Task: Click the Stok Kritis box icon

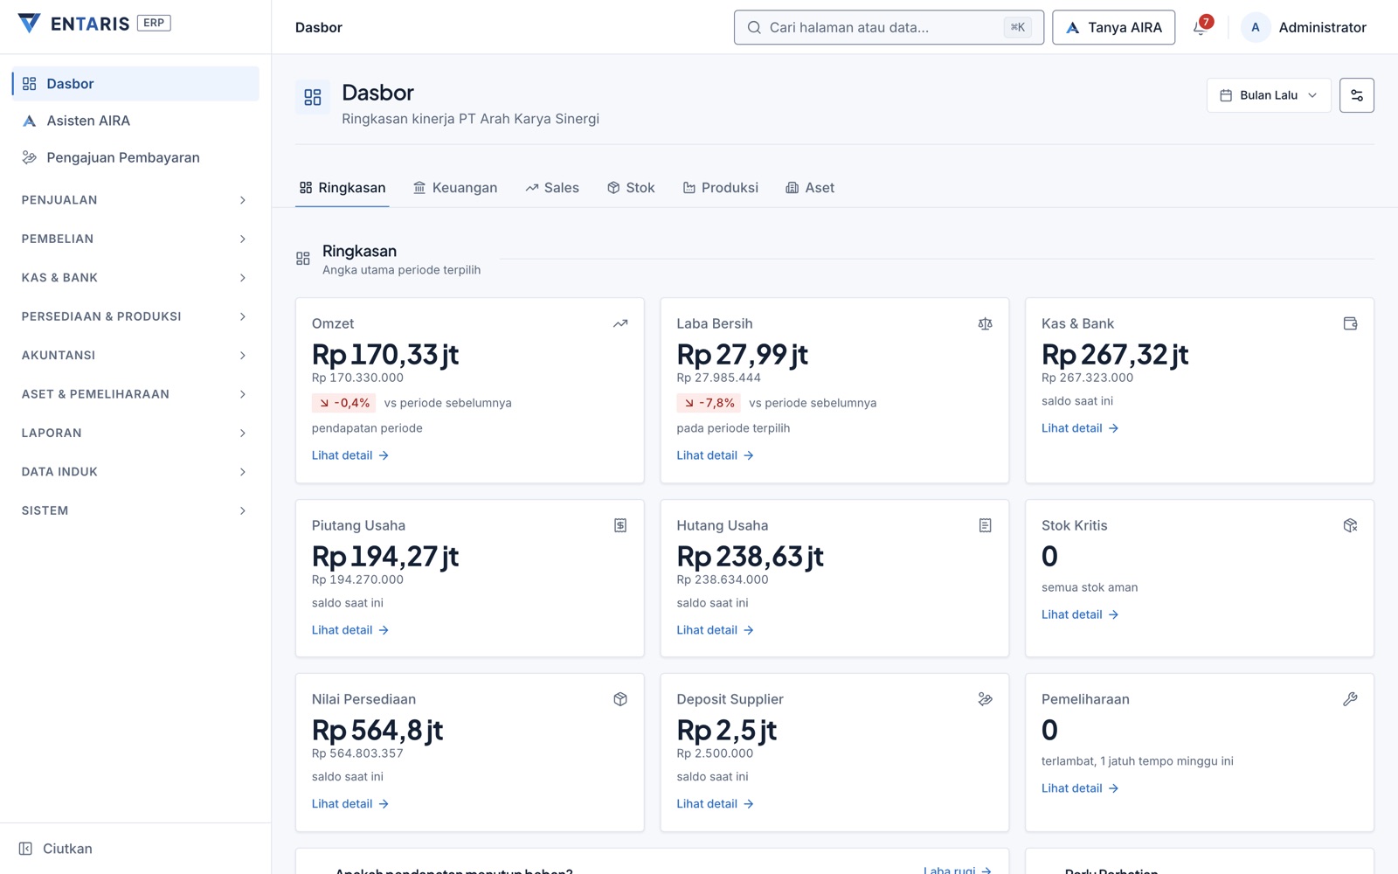Action: 1350,525
